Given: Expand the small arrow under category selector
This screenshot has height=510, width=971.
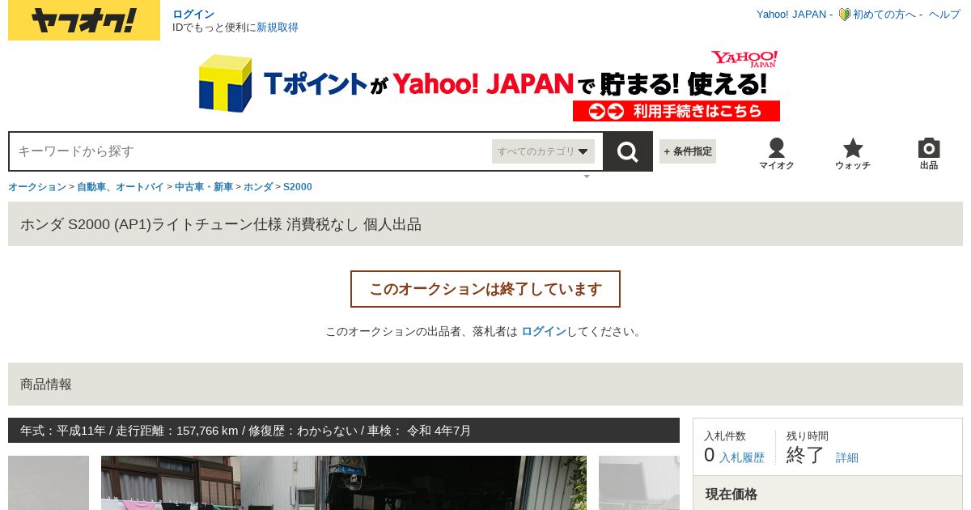Looking at the screenshot, I should point(587,176).
